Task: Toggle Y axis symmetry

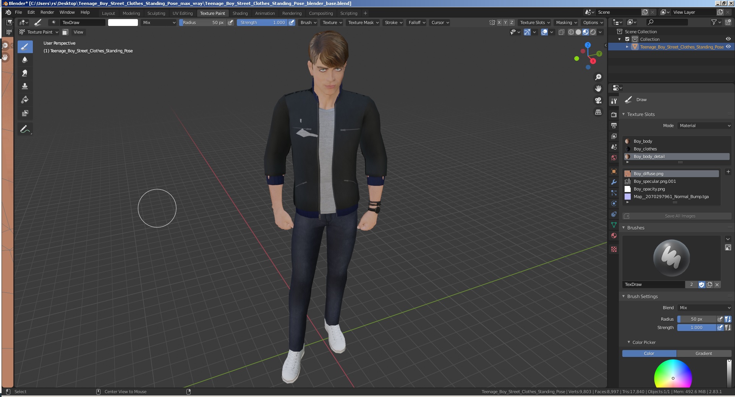Action: 505,23
